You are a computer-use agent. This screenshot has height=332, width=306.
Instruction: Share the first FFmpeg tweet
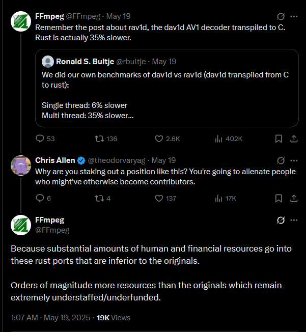[294, 139]
